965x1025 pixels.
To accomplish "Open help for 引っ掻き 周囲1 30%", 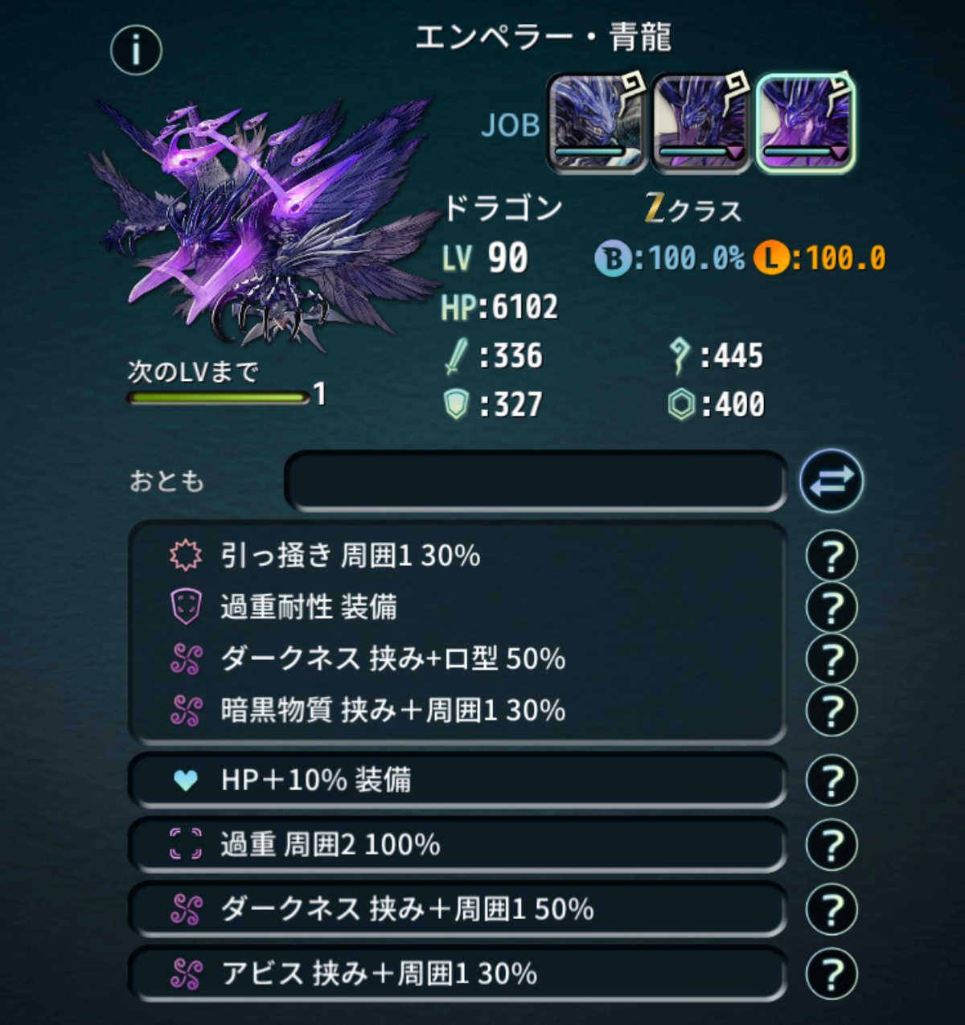I will point(832,556).
